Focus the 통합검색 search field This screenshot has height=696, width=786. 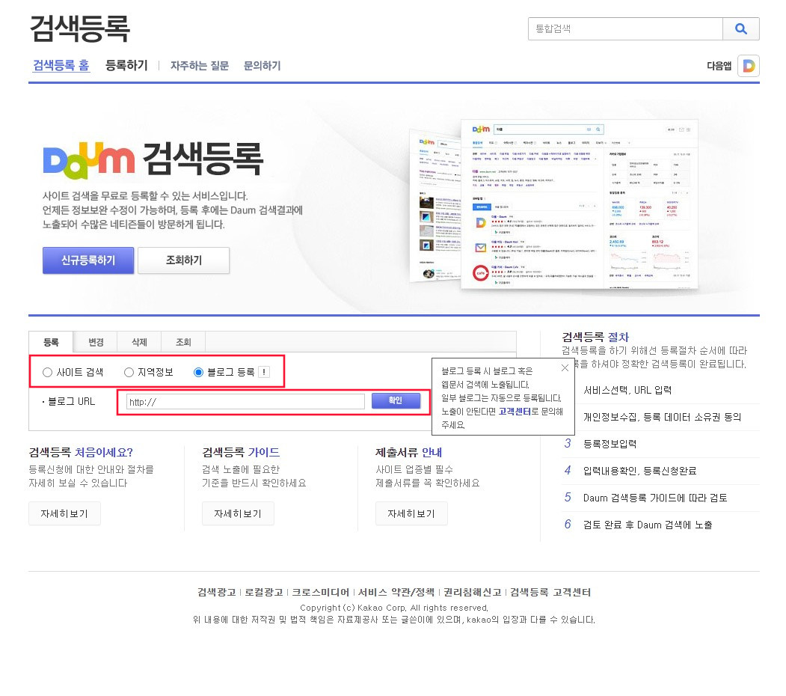(x=625, y=28)
